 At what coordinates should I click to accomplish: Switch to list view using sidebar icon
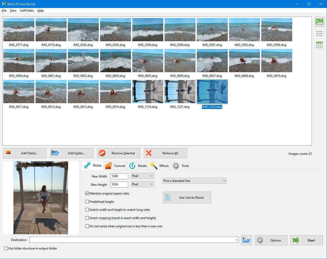point(319,33)
